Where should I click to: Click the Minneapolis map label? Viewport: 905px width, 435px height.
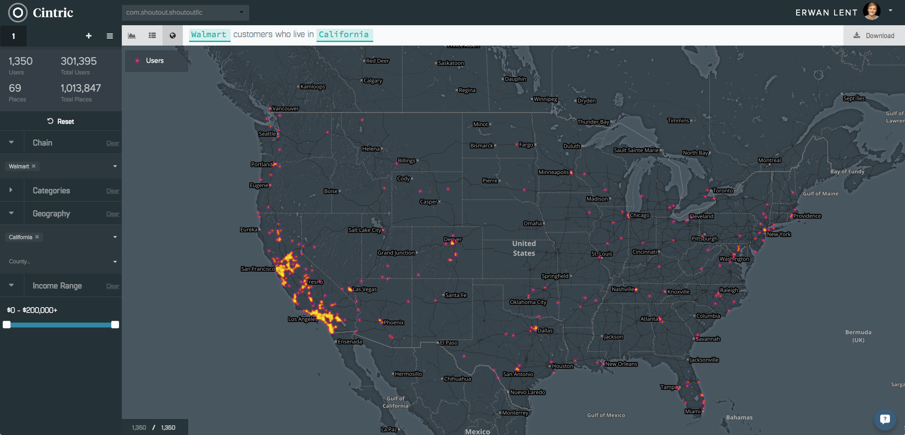[x=553, y=173]
